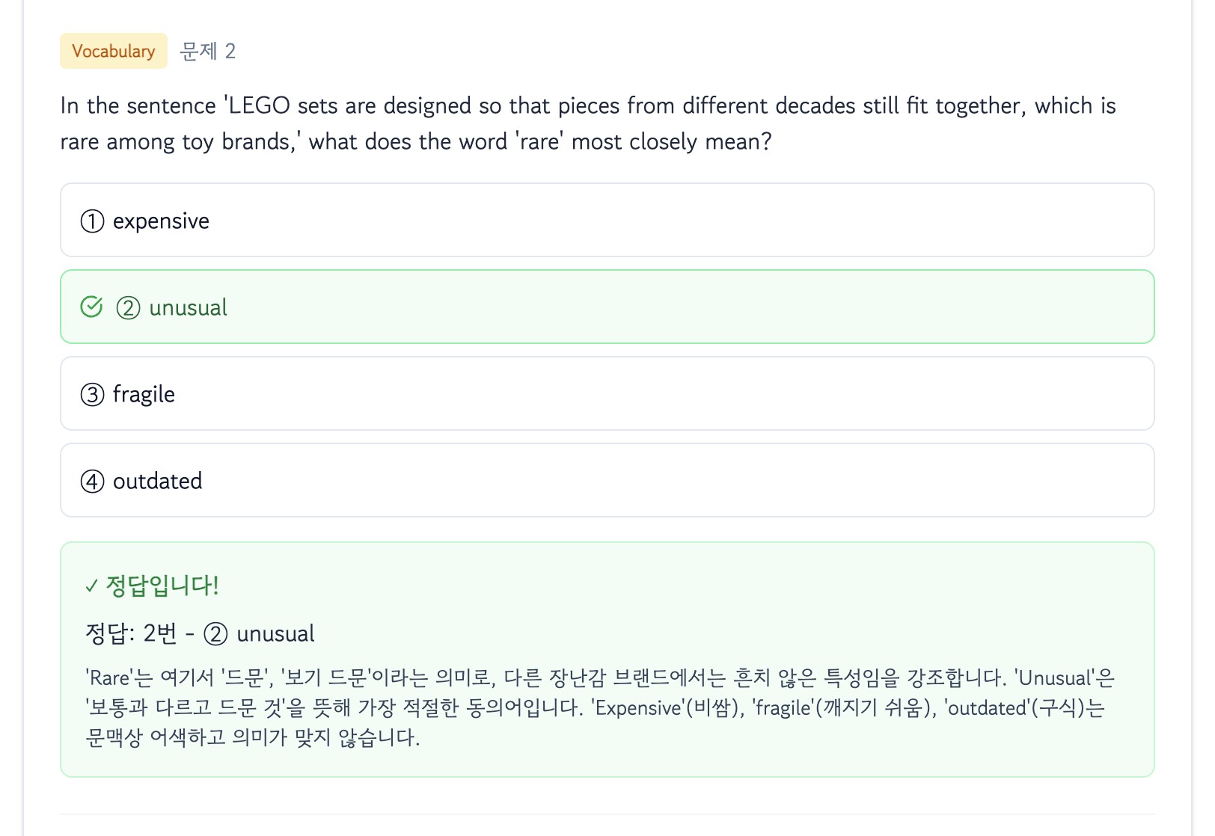
Task: Click the Vocabulary category badge
Action: pos(113,51)
